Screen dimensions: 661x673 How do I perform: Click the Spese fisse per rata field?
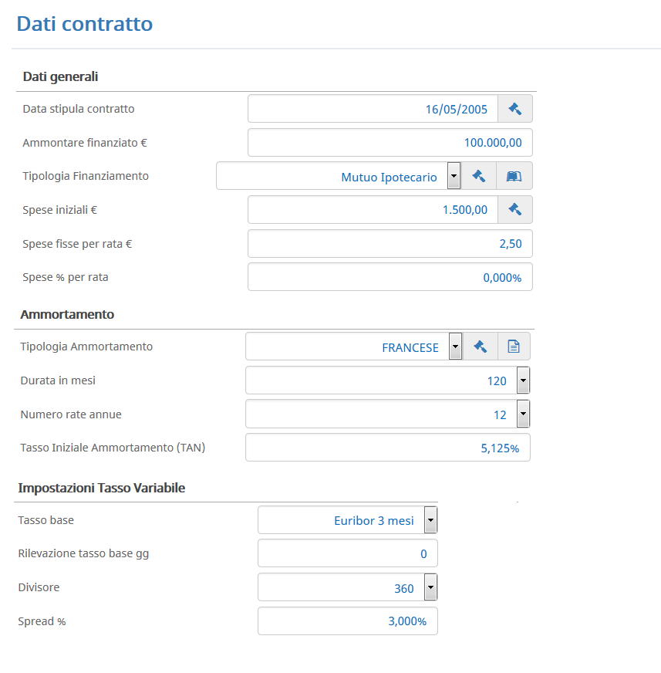coord(390,243)
